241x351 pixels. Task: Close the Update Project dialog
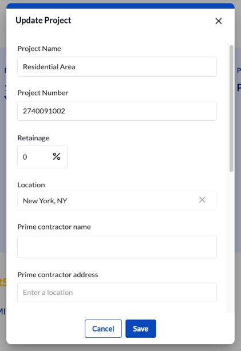(x=219, y=21)
